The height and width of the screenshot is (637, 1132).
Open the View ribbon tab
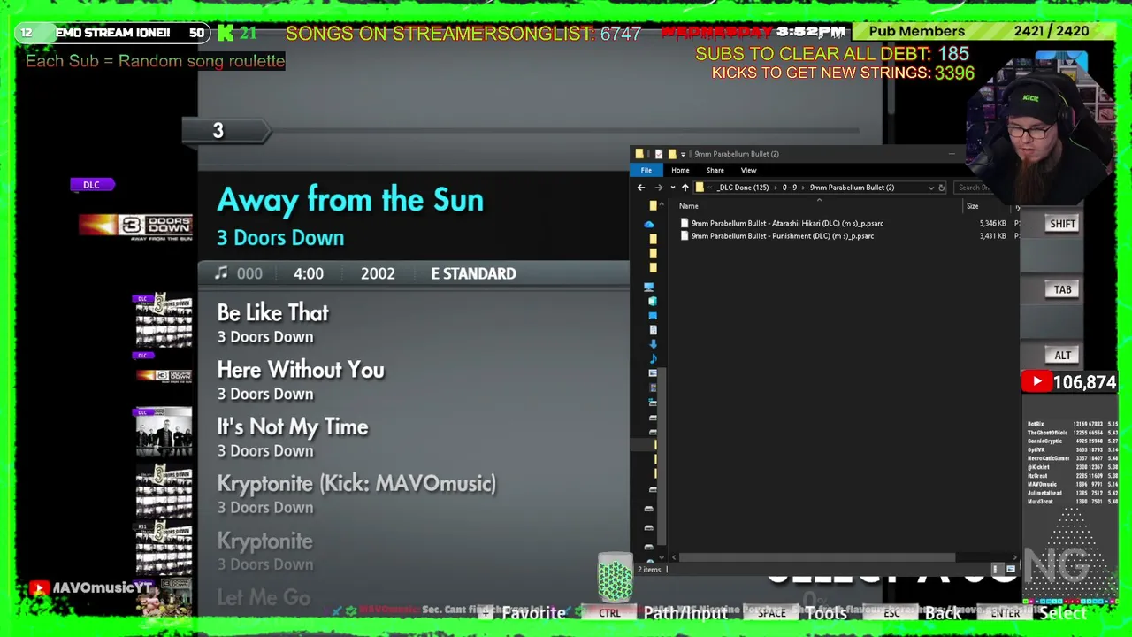(x=748, y=170)
